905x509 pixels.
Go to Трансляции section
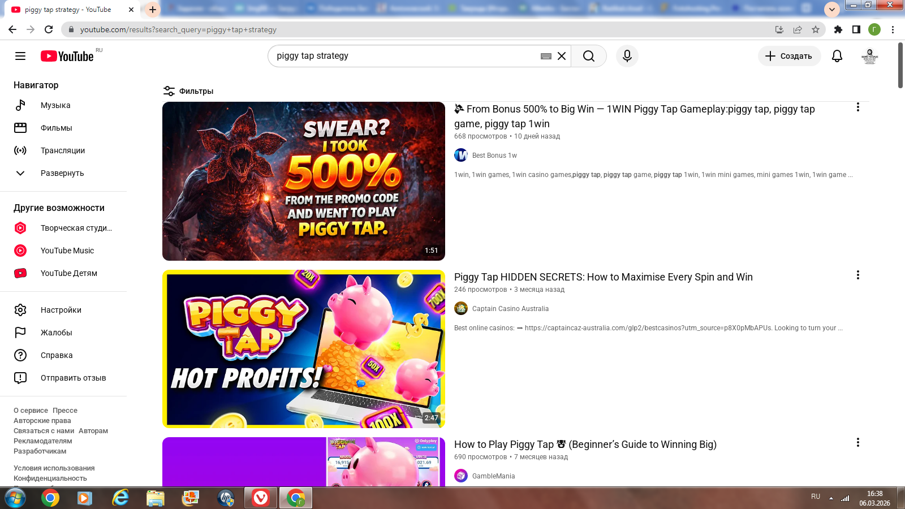62,150
